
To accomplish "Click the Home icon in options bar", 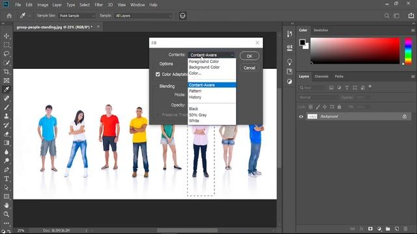I will pyautogui.click(x=9, y=16).
